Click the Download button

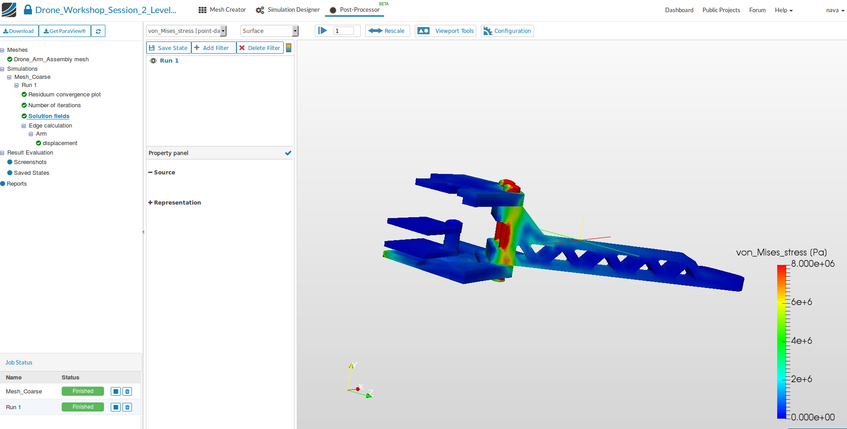(x=19, y=31)
